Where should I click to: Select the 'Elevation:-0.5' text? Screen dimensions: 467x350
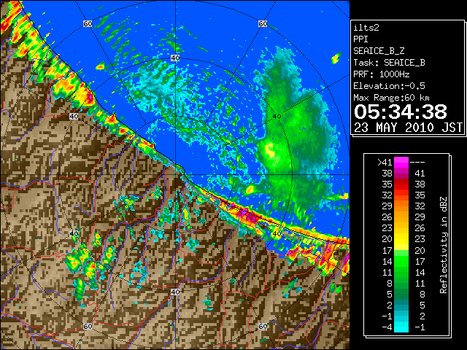[x=389, y=86]
